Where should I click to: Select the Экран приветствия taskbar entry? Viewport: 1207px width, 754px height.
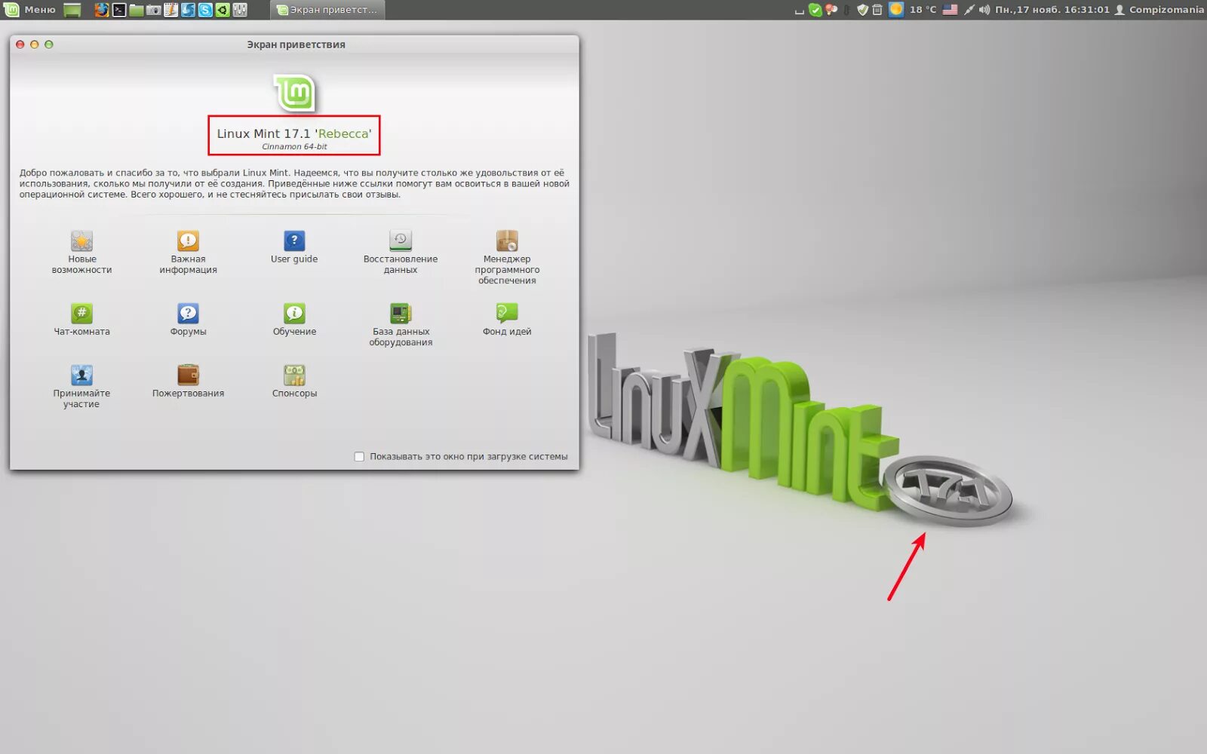pos(327,10)
